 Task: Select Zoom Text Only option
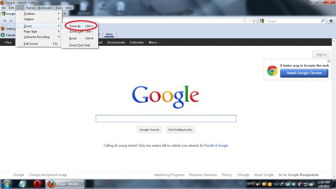coord(80,45)
